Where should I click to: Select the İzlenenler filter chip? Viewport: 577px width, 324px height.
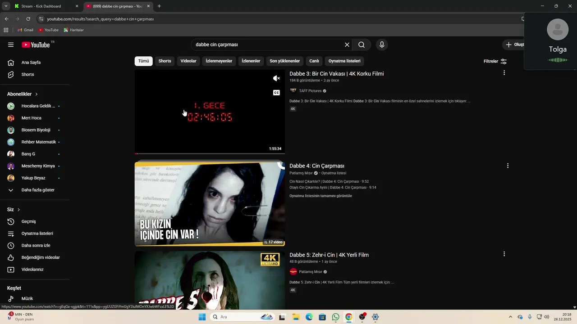point(251,61)
